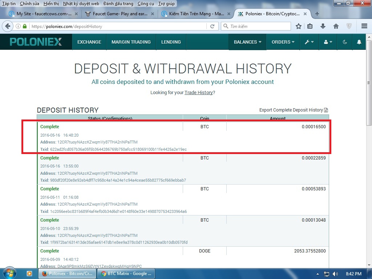Click Txid starting with 1f9972ba
The image size is (372, 279).
click(119, 242)
